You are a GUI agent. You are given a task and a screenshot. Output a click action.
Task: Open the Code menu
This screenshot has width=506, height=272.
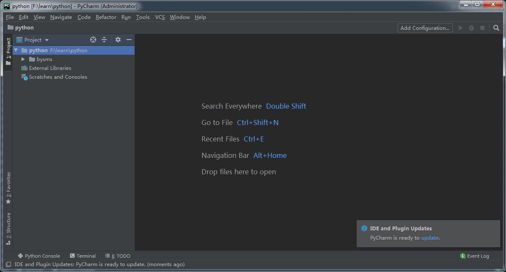[84, 17]
